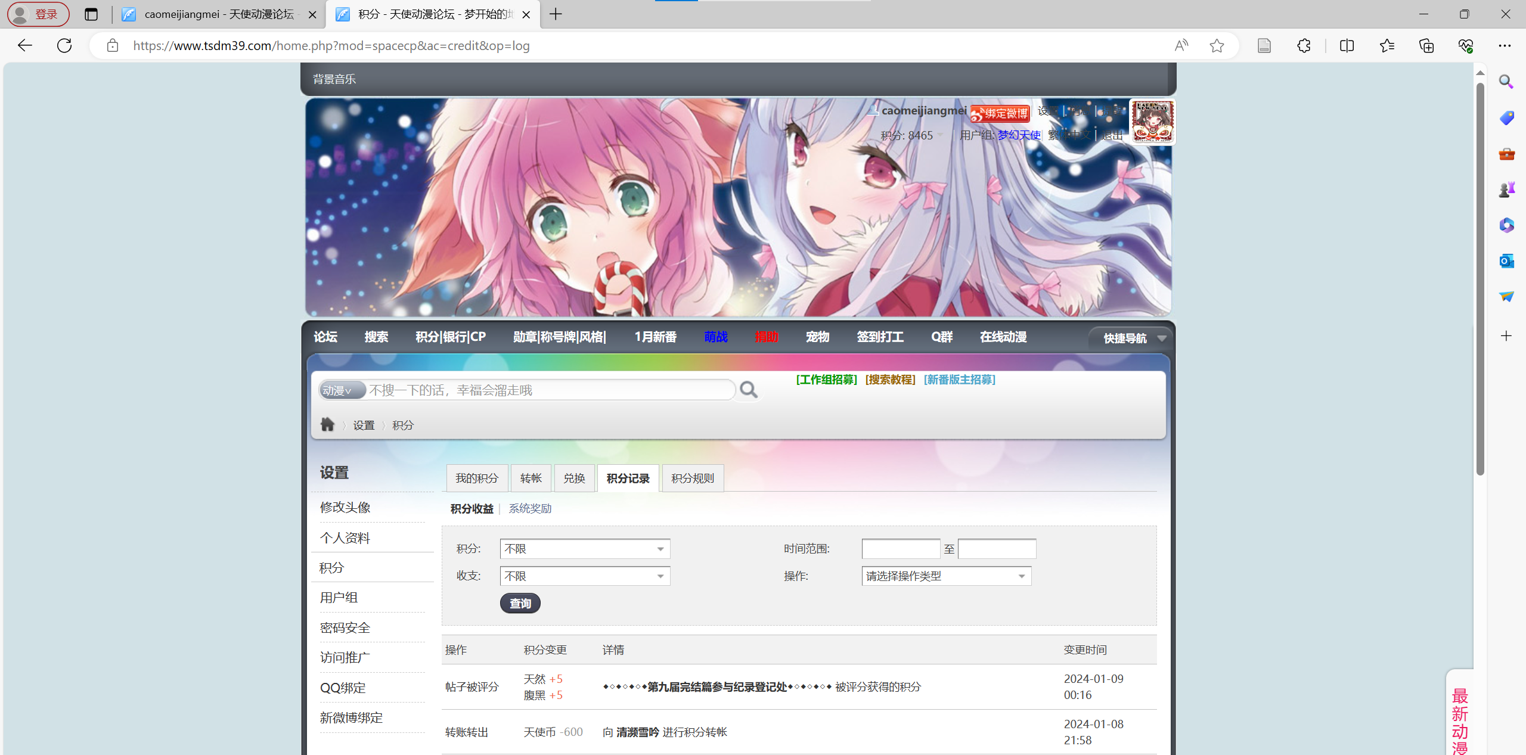Open Outlook icon in Edge sidebar
This screenshot has width=1526, height=755.
[x=1506, y=261]
